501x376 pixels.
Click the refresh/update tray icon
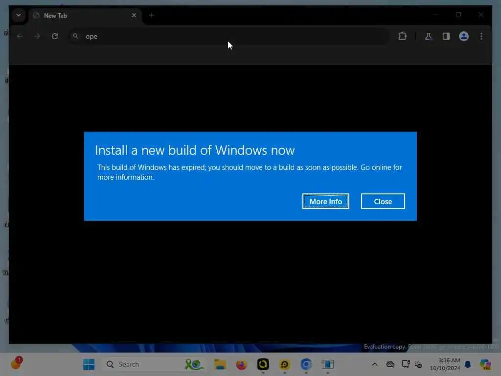point(418,364)
